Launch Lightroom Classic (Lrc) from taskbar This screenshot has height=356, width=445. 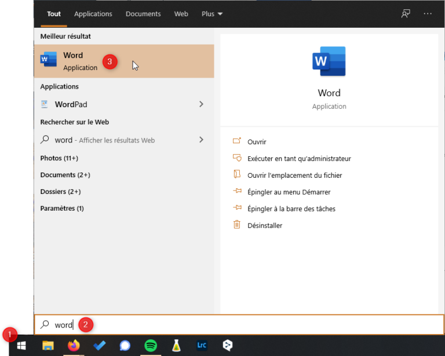(x=202, y=345)
